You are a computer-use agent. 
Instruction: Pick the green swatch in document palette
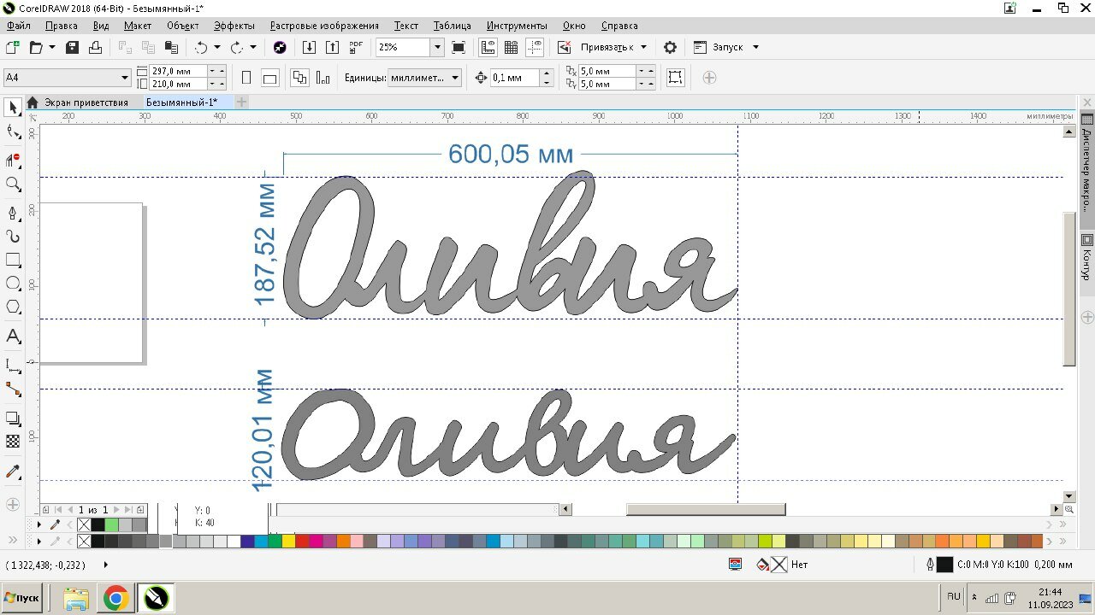click(x=111, y=524)
